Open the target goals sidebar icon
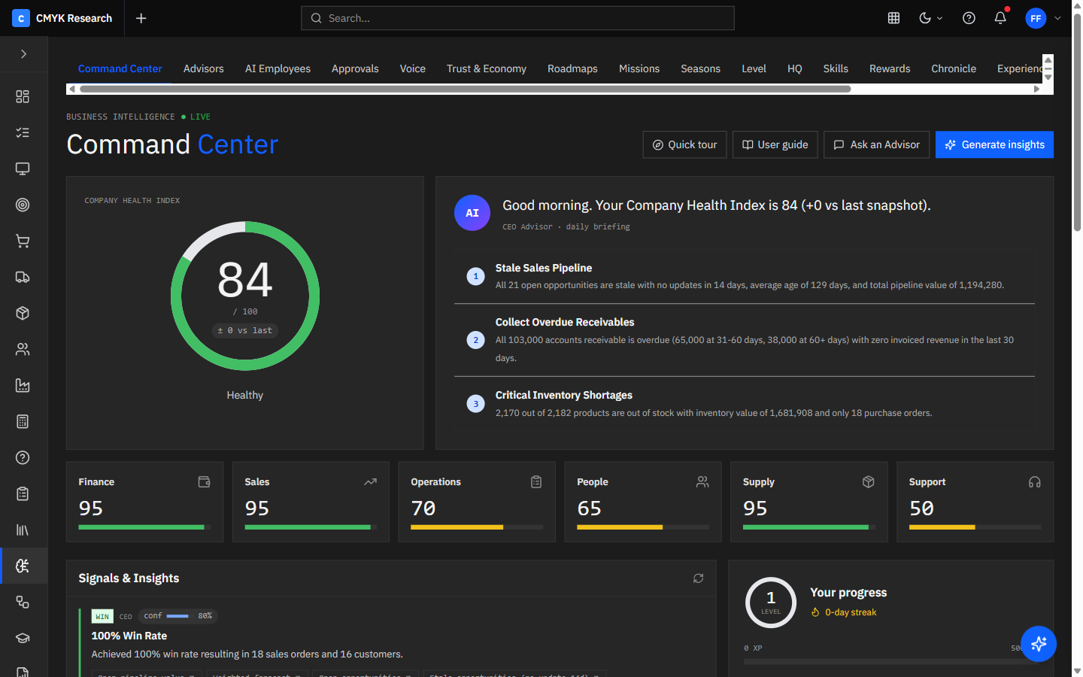 point(23,205)
